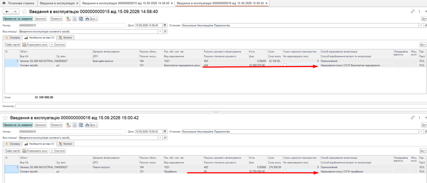Open the calendar picker for date 15.09.2026 15:00:42
This screenshot has height=183, width=427.
point(165,132)
